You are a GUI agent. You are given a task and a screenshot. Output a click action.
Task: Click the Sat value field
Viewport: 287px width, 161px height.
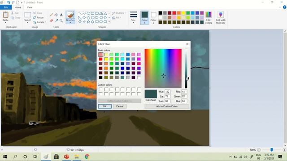[x=167, y=97]
